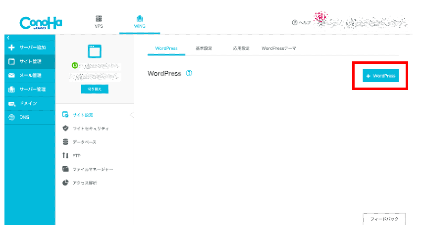The image size is (421, 233).
Task: Open サーバー追加 in sidebar
Action: coord(30,47)
